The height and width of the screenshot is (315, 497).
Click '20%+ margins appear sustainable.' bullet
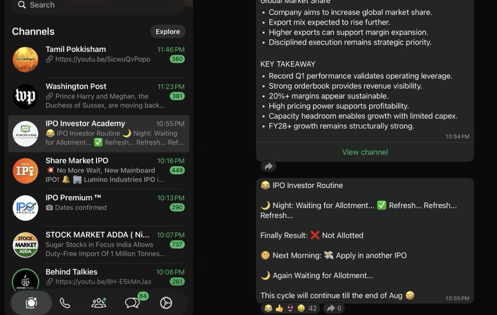click(329, 96)
